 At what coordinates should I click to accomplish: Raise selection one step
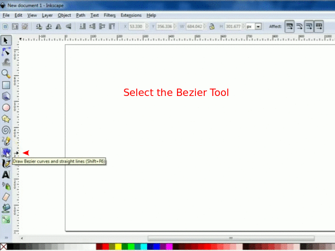point(102,26)
